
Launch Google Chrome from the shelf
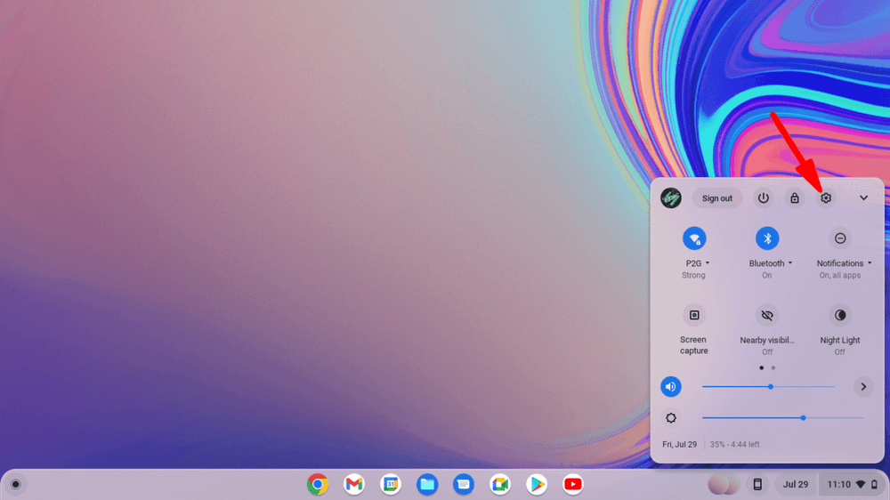pos(318,484)
